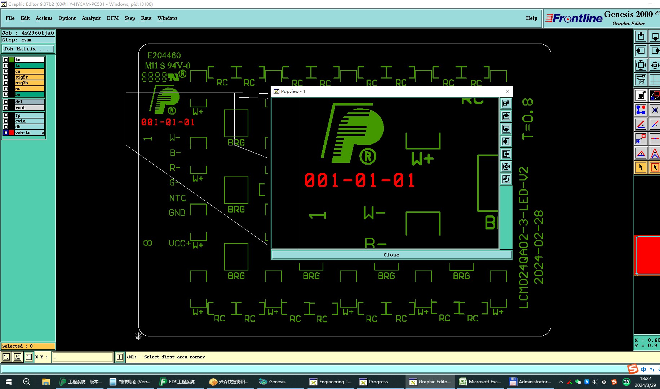This screenshot has width=660, height=389.
Task: Open File Explorer from taskbar
Action: click(46, 382)
